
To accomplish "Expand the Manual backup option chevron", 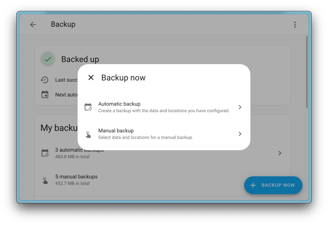I will (240, 134).
